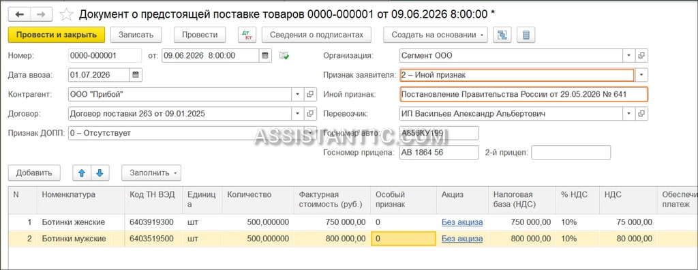Click the posted-document status icon
The width and height of the screenshot is (698, 270).
(x=284, y=56)
